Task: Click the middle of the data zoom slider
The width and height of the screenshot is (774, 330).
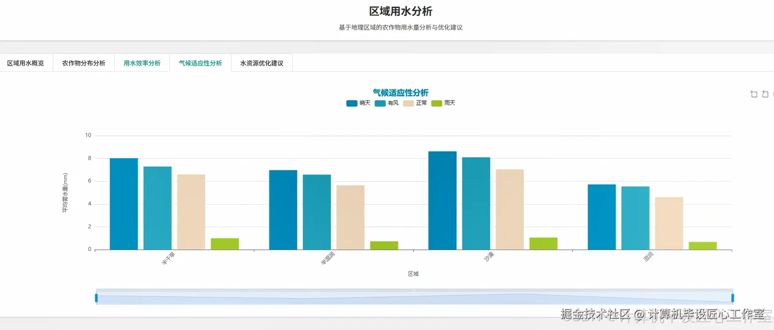Action: [414, 298]
